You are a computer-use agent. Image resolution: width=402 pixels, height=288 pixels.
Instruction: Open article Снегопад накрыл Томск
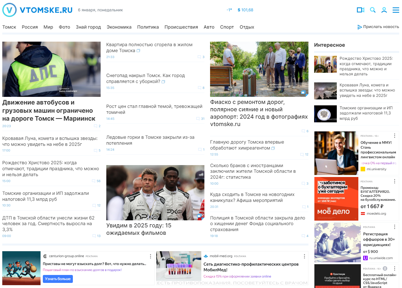pos(145,78)
